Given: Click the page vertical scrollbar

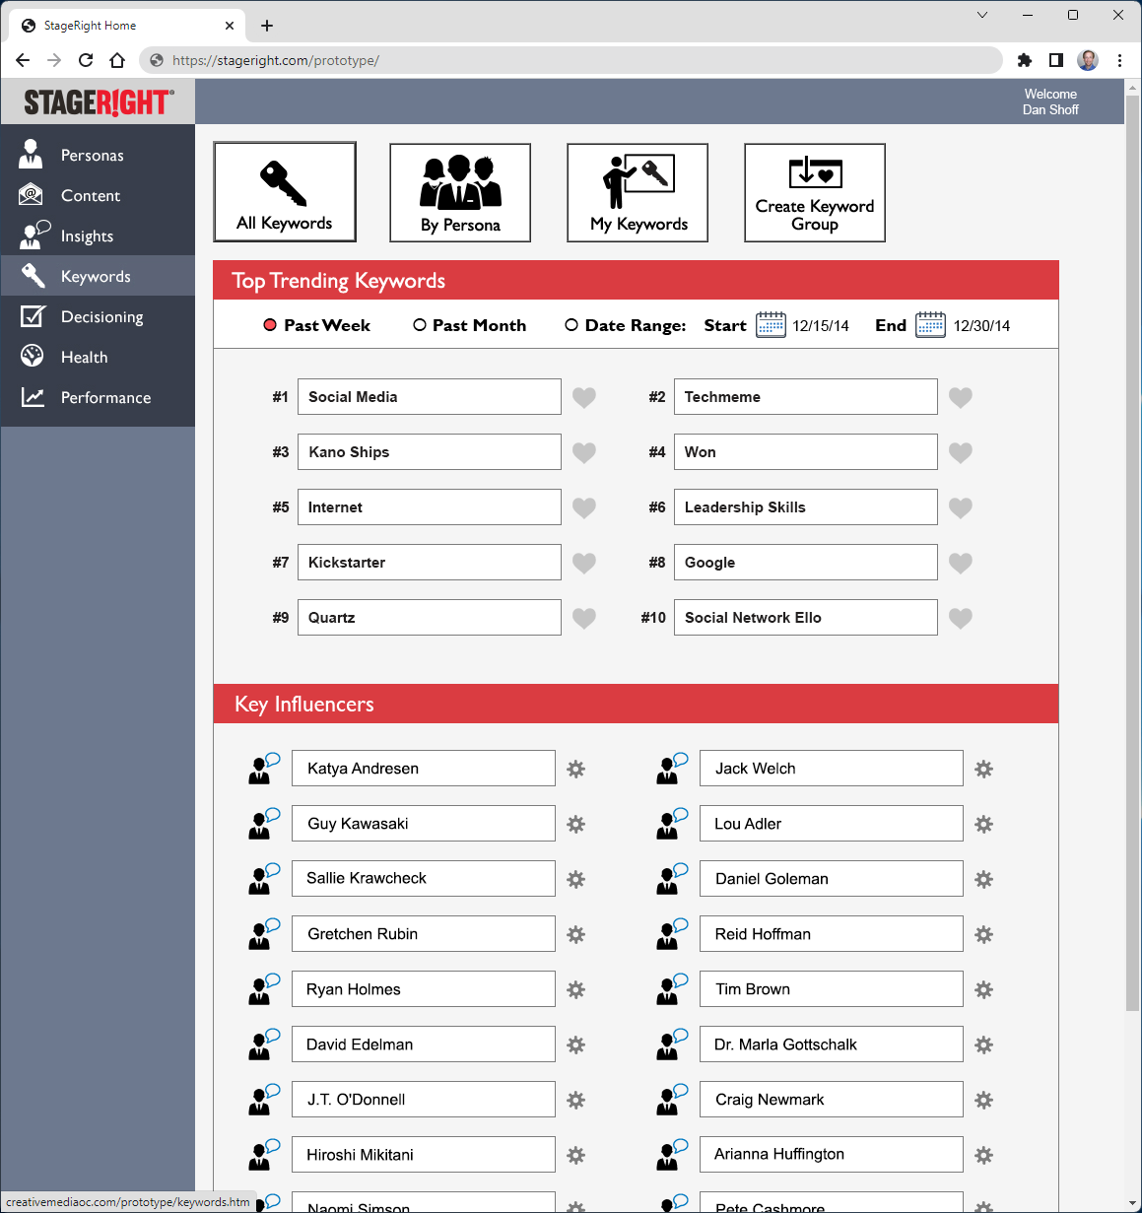Looking at the screenshot, I should pos(1131,552).
